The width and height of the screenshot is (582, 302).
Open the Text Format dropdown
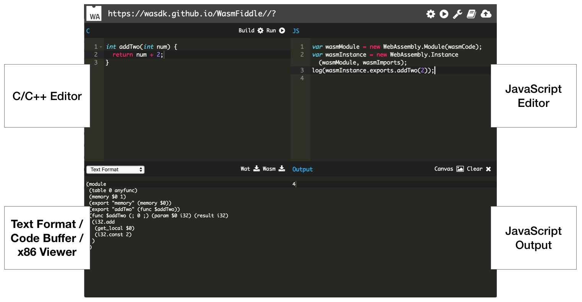[x=115, y=170]
